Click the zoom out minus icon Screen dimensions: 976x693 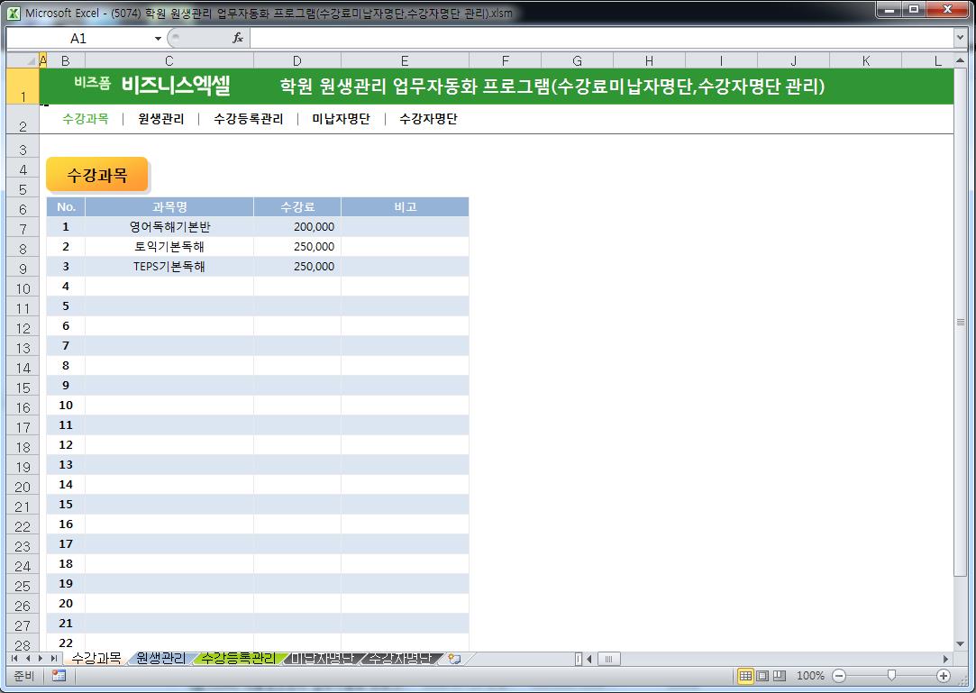click(839, 676)
